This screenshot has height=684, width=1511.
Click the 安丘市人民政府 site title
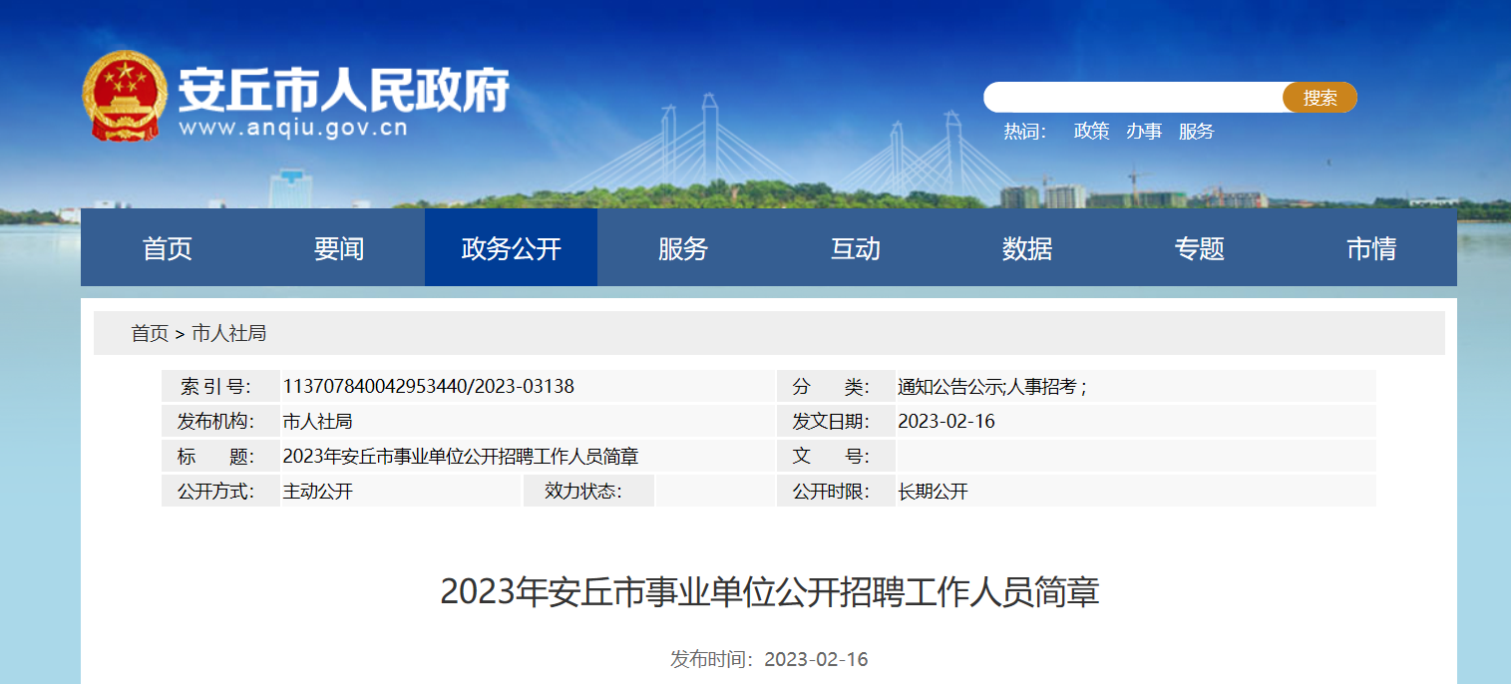(x=344, y=91)
